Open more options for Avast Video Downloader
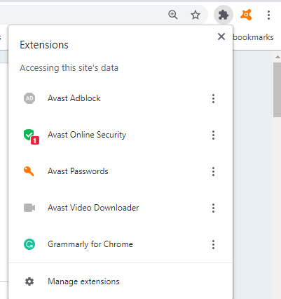 point(213,208)
